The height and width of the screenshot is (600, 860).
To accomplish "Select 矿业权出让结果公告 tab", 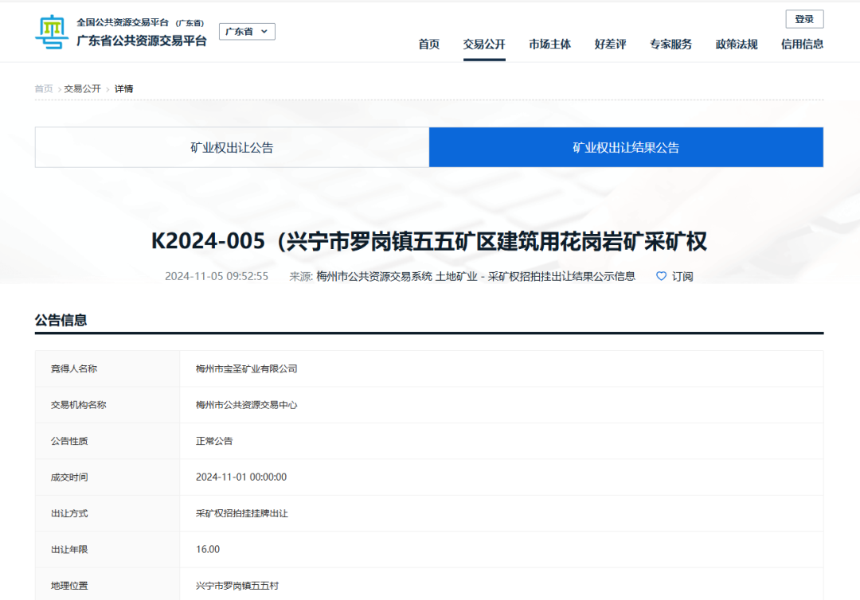I will (626, 147).
